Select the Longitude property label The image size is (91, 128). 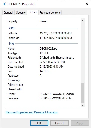[13, 38]
